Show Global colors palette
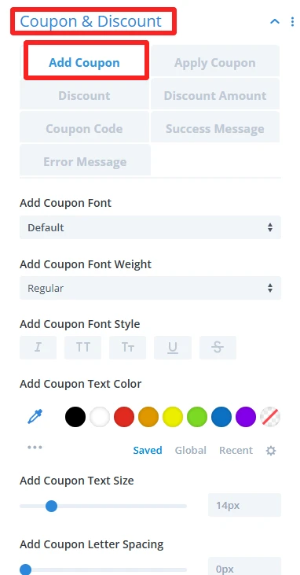The width and height of the screenshot is (300, 575). (191, 450)
